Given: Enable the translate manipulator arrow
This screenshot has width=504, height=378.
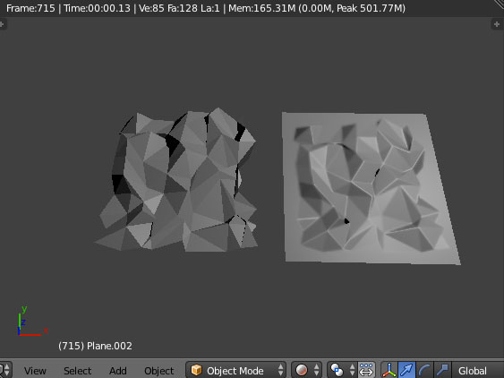Looking at the screenshot, I should point(406,370).
